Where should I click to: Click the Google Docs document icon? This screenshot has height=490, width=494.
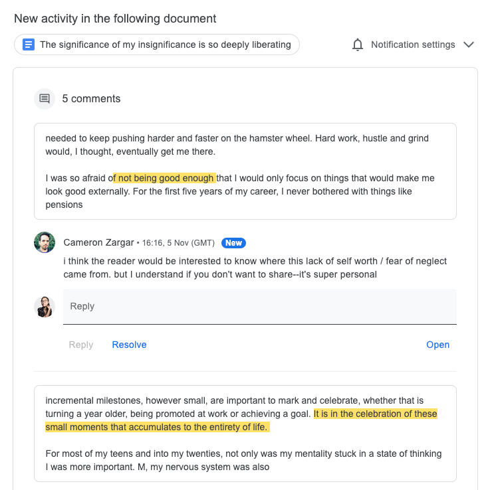[x=29, y=44]
